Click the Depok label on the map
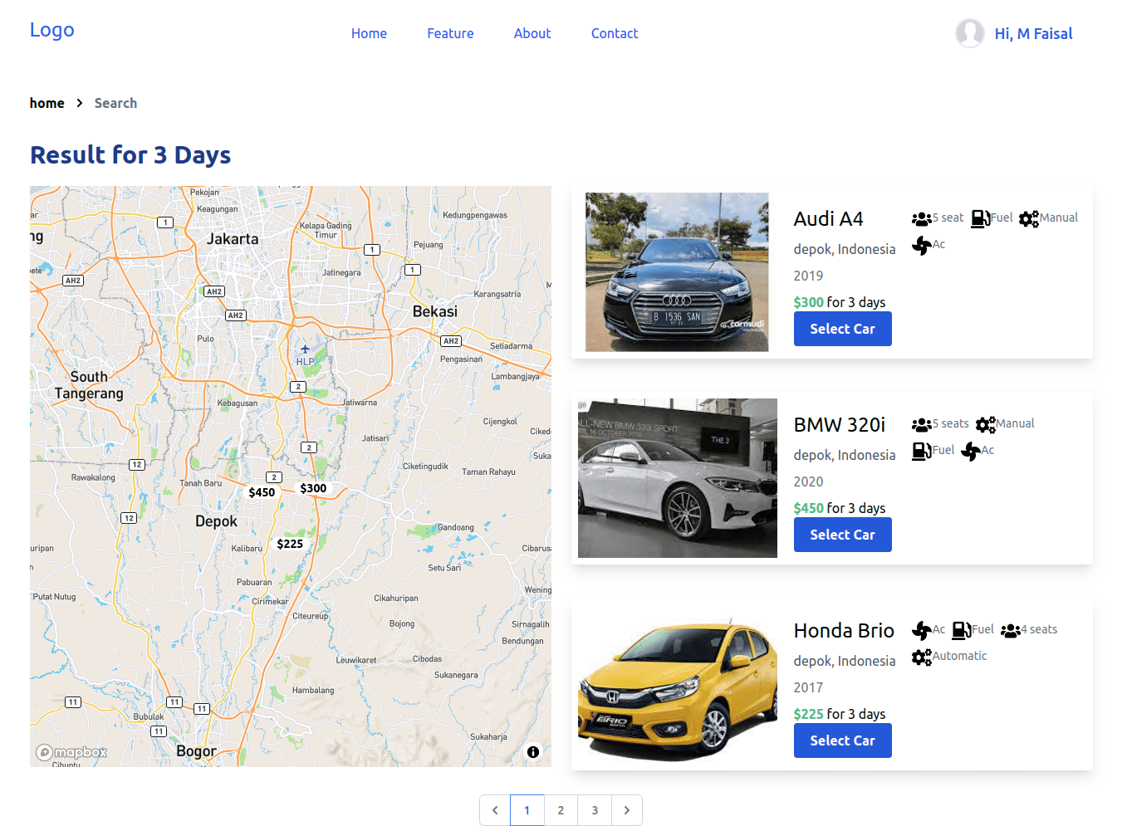 (x=216, y=522)
